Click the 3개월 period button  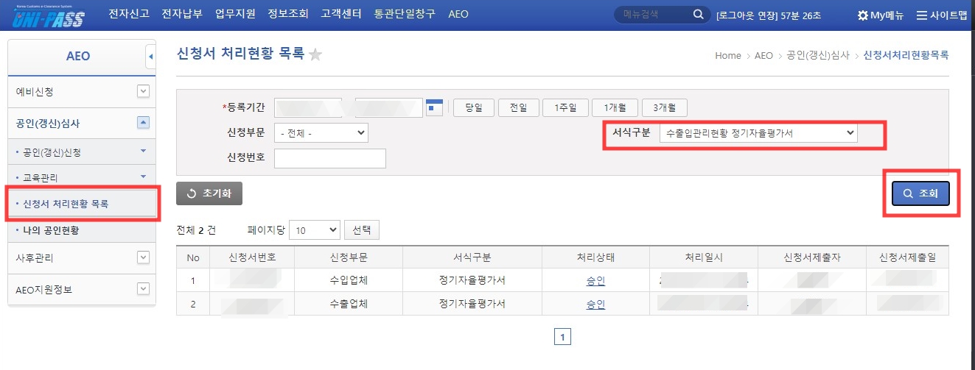coord(665,107)
